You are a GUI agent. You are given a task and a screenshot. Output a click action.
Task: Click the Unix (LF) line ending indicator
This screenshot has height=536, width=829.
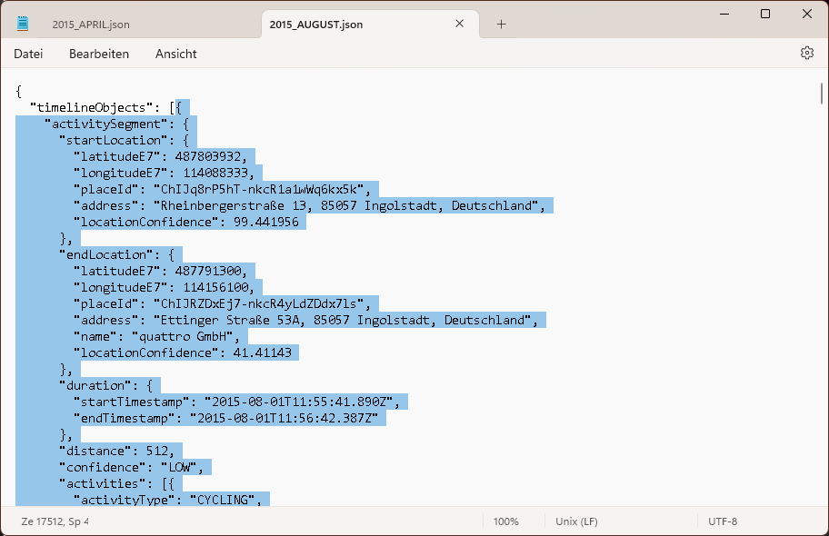point(577,521)
